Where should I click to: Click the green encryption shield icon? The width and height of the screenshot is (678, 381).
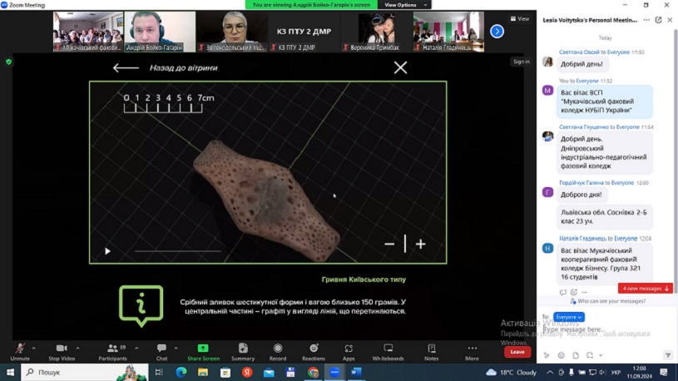pyautogui.click(x=8, y=62)
